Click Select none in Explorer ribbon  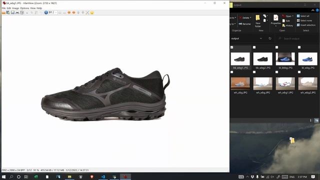(304, 20)
